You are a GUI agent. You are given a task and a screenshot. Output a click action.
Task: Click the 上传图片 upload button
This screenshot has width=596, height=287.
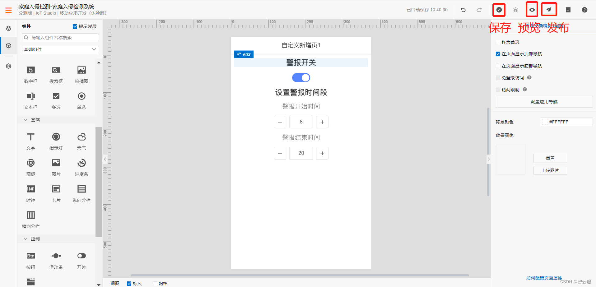(550, 170)
